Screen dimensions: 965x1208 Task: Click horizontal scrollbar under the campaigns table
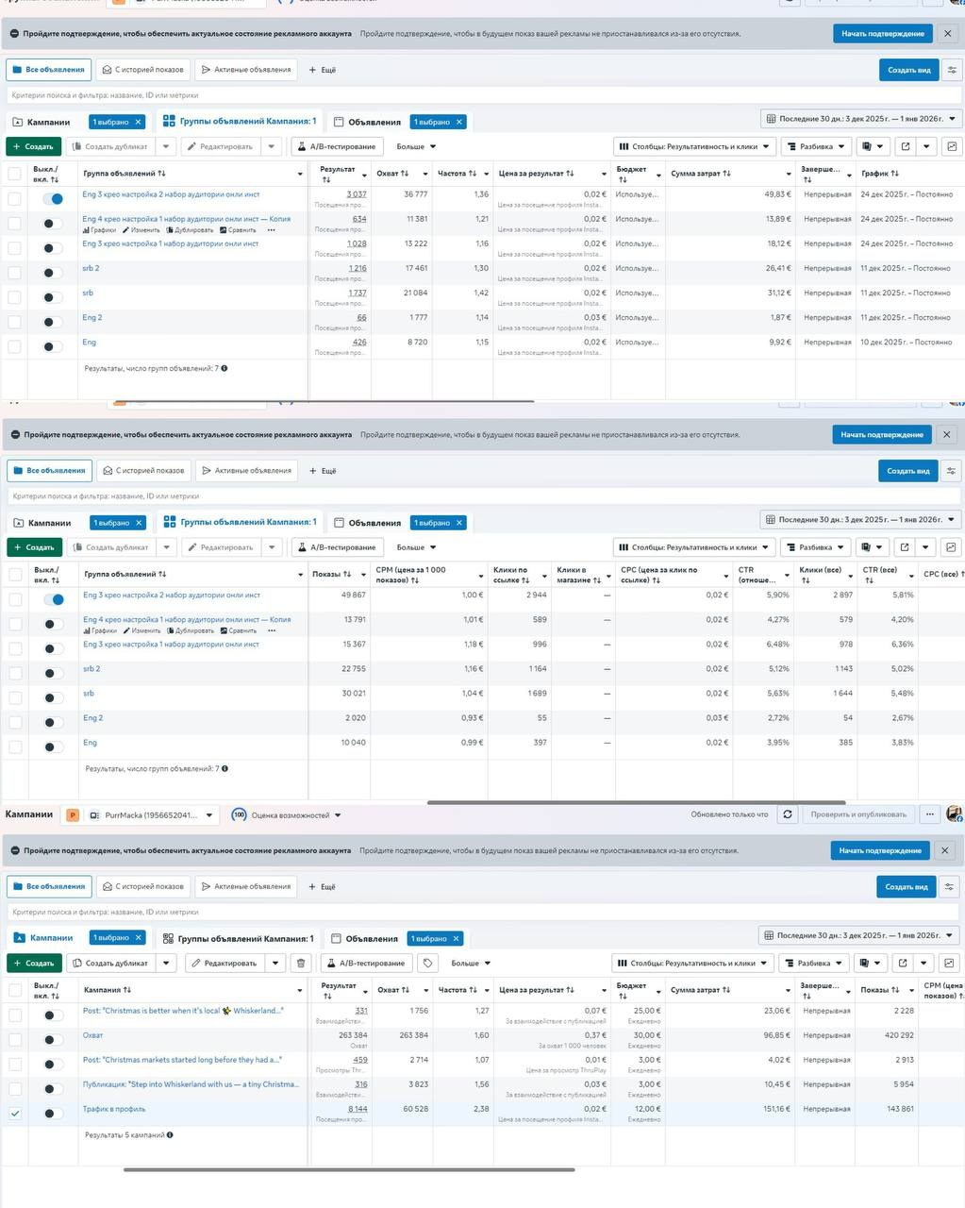tap(349, 1169)
